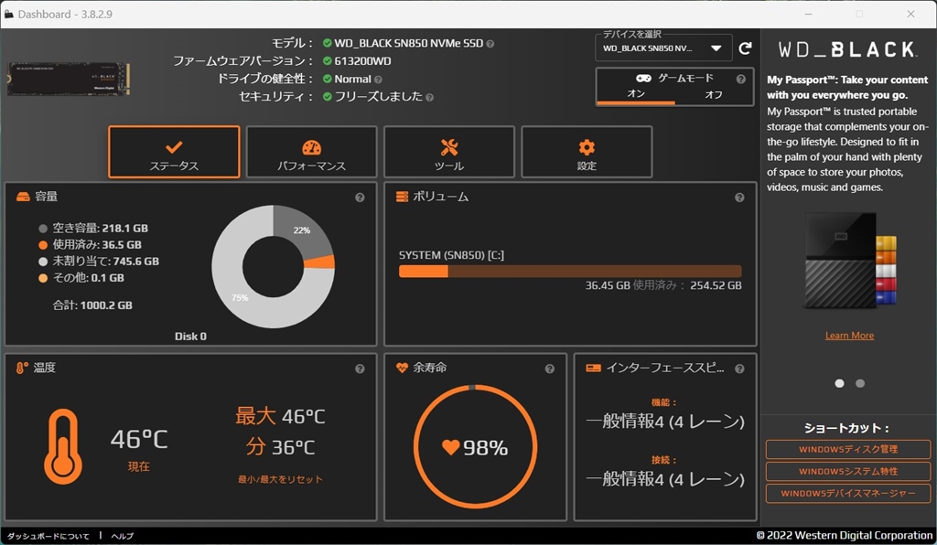Image resolution: width=937 pixels, height=545 pixels.
Task: Click the game controller icon
Action: tap(643, 79)
